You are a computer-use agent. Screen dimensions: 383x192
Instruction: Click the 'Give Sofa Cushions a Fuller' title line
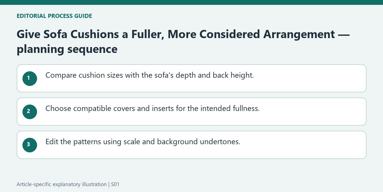point(183,34)
